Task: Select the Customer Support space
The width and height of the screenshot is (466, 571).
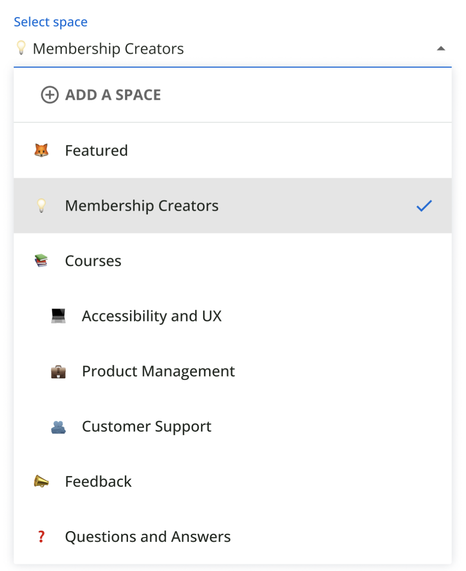Action: pyautogui.click(x=147, y=427)
